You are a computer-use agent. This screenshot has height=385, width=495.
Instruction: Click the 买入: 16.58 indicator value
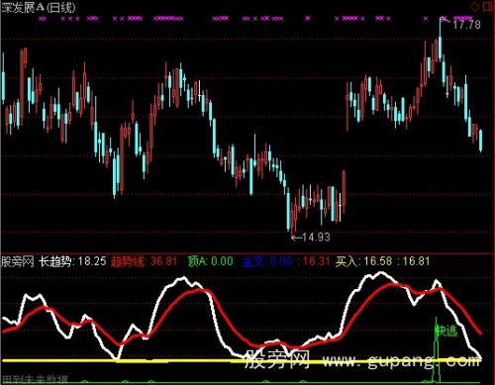pyautogui.click(x=363, y=261)
